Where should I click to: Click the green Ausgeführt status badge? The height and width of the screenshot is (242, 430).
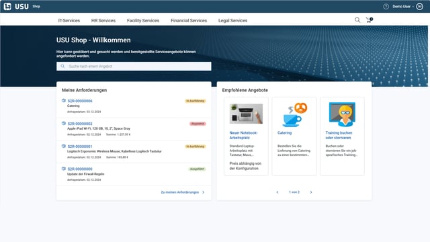197,169
